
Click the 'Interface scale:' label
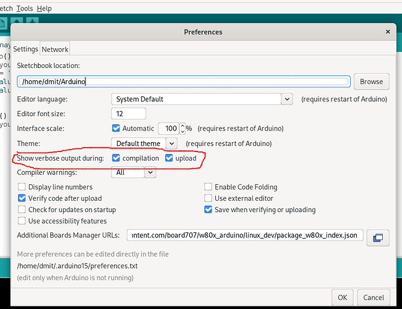(x=40, y=129)
